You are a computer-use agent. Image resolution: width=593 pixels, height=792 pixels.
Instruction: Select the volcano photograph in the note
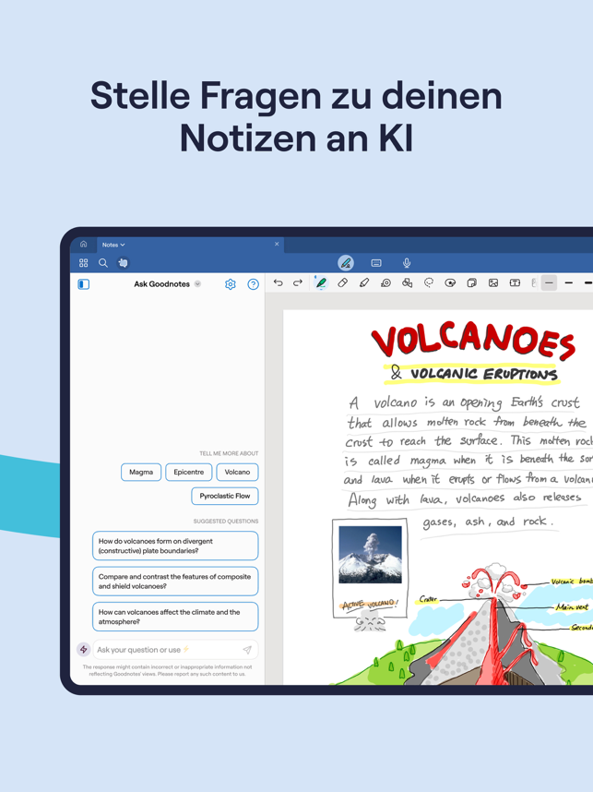point(370,555)
